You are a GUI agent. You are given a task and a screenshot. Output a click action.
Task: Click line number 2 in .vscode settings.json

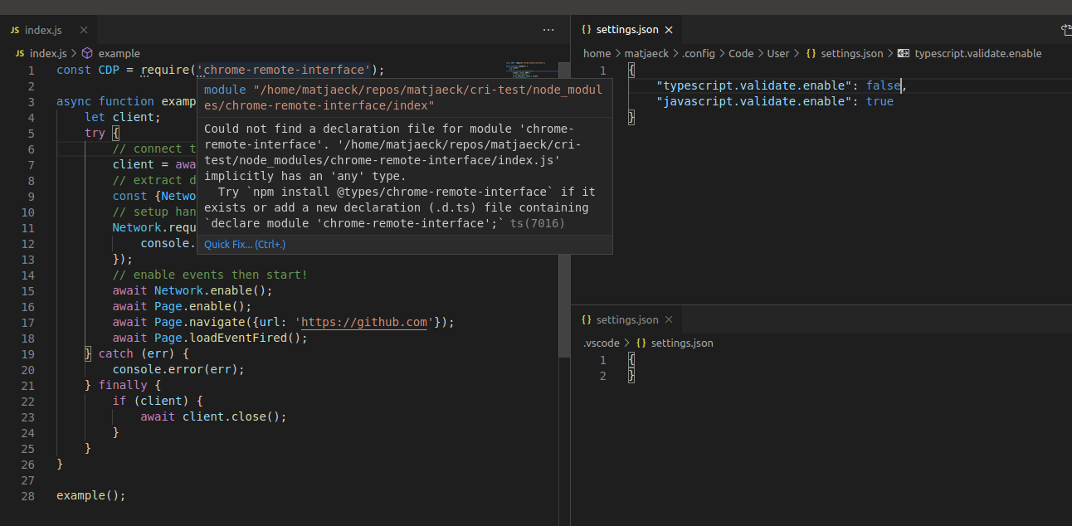[603, 376]
